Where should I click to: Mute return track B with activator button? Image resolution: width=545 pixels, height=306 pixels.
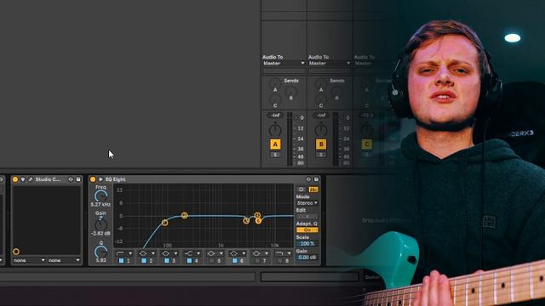[321, 144]
